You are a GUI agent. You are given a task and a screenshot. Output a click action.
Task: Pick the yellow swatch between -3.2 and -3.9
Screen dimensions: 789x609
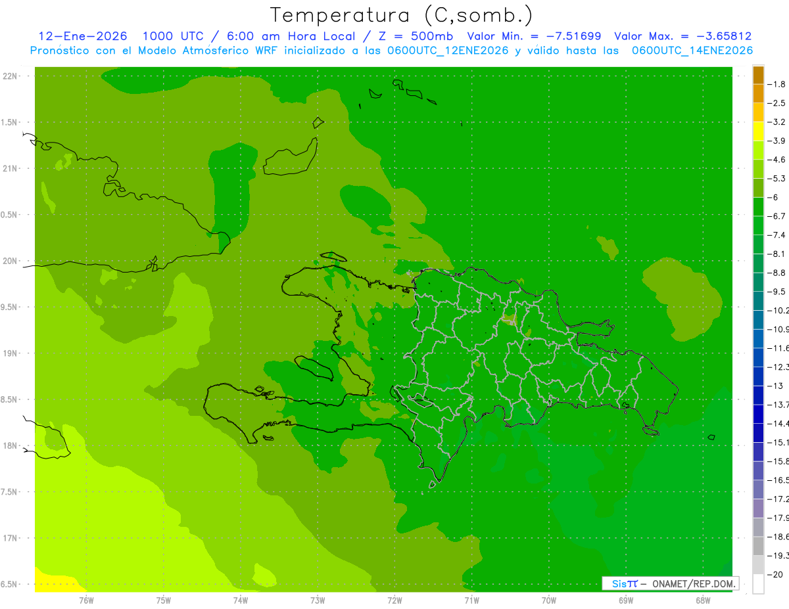[x=758, y=131]
